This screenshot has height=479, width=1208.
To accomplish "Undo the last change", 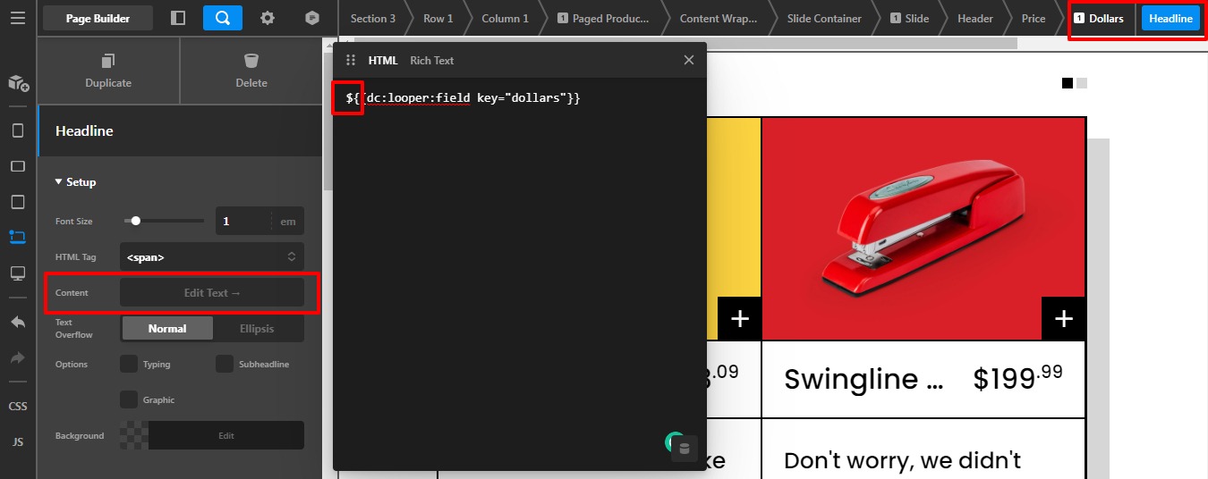I will pos(18,322).
